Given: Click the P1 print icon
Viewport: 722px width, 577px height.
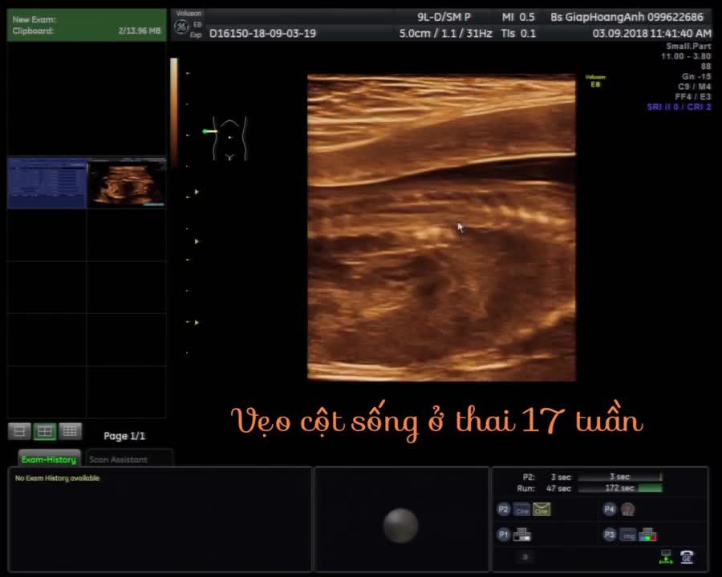Looking at the screenshot, I should tap(522, 535).
